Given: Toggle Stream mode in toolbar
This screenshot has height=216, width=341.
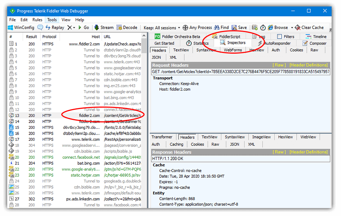Looking at the screenshot, I should pos(104,28).
